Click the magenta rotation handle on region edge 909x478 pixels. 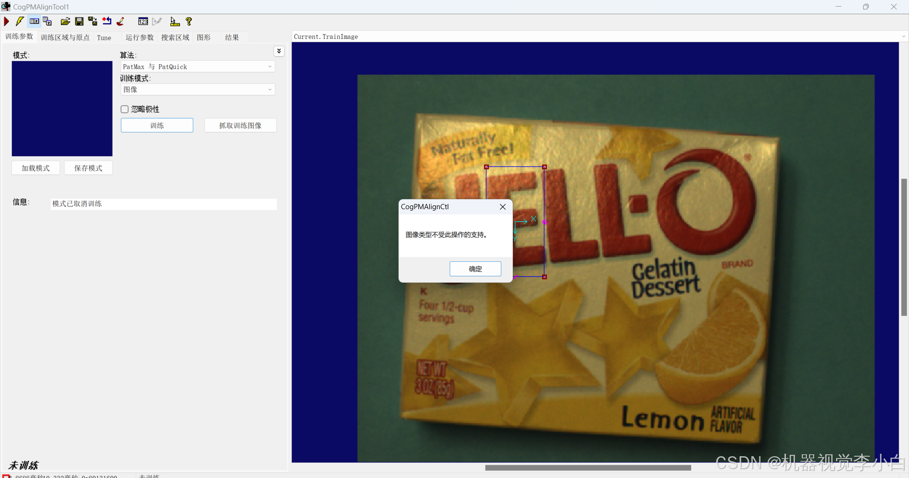tap(544, 222)
